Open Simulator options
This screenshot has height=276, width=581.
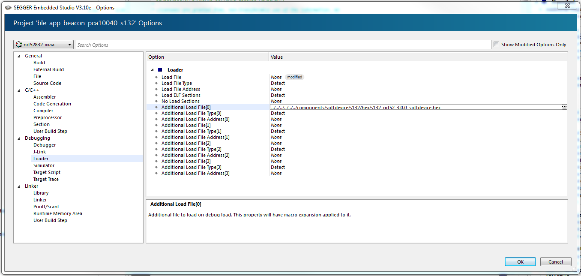[44, 165]
